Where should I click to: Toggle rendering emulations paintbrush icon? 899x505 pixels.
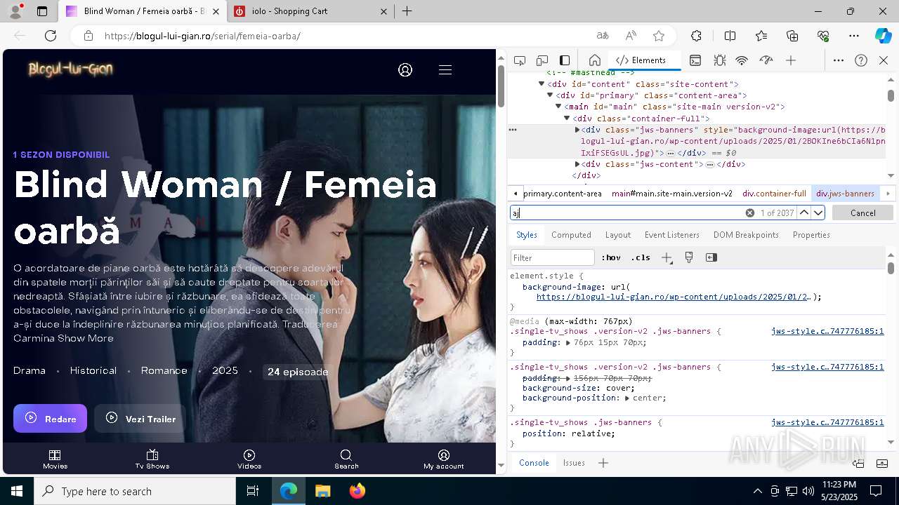click(x=689, y=257)
